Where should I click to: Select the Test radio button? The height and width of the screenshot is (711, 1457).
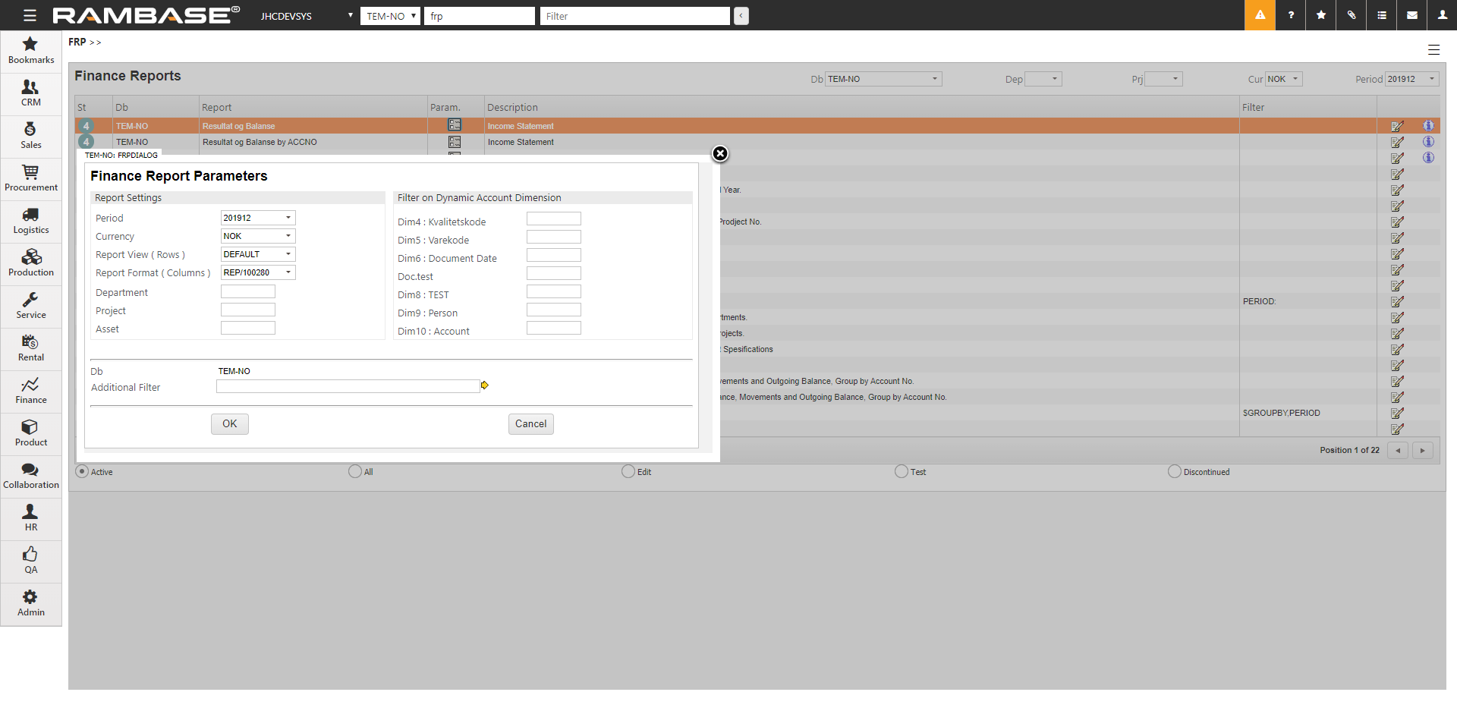(902, 471)
